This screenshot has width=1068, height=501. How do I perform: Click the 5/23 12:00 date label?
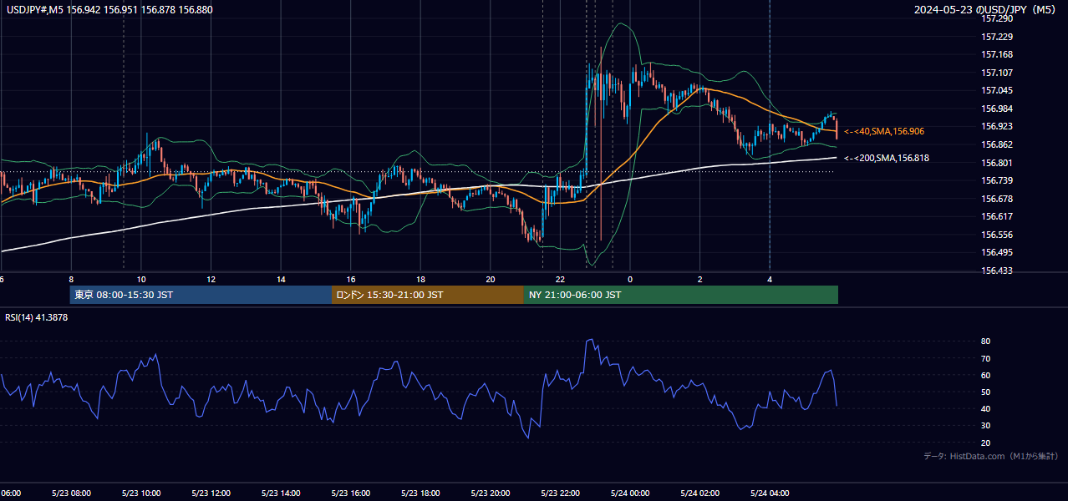(211, 493)
